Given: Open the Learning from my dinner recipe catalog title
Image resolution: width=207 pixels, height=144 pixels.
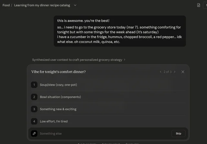Looking at the screenshot, I should (42, 5).
